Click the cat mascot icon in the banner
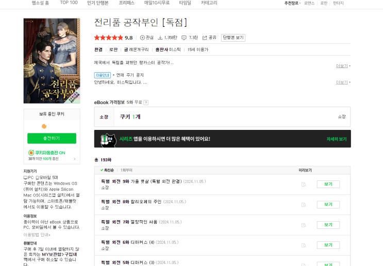383x266 pixels. coord(108,140)
